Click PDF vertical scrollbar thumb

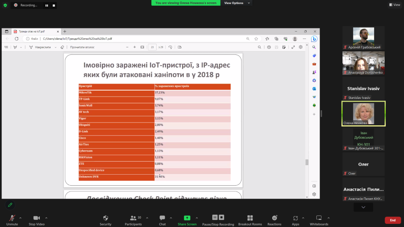(307, 162)
